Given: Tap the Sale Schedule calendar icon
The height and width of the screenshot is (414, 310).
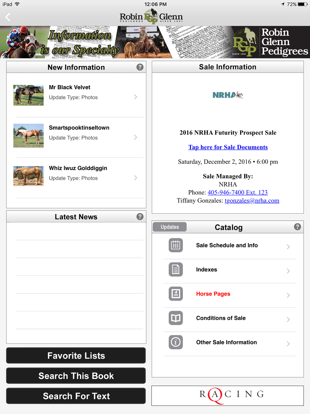Looking at the screenshot, I should point(176,245).
